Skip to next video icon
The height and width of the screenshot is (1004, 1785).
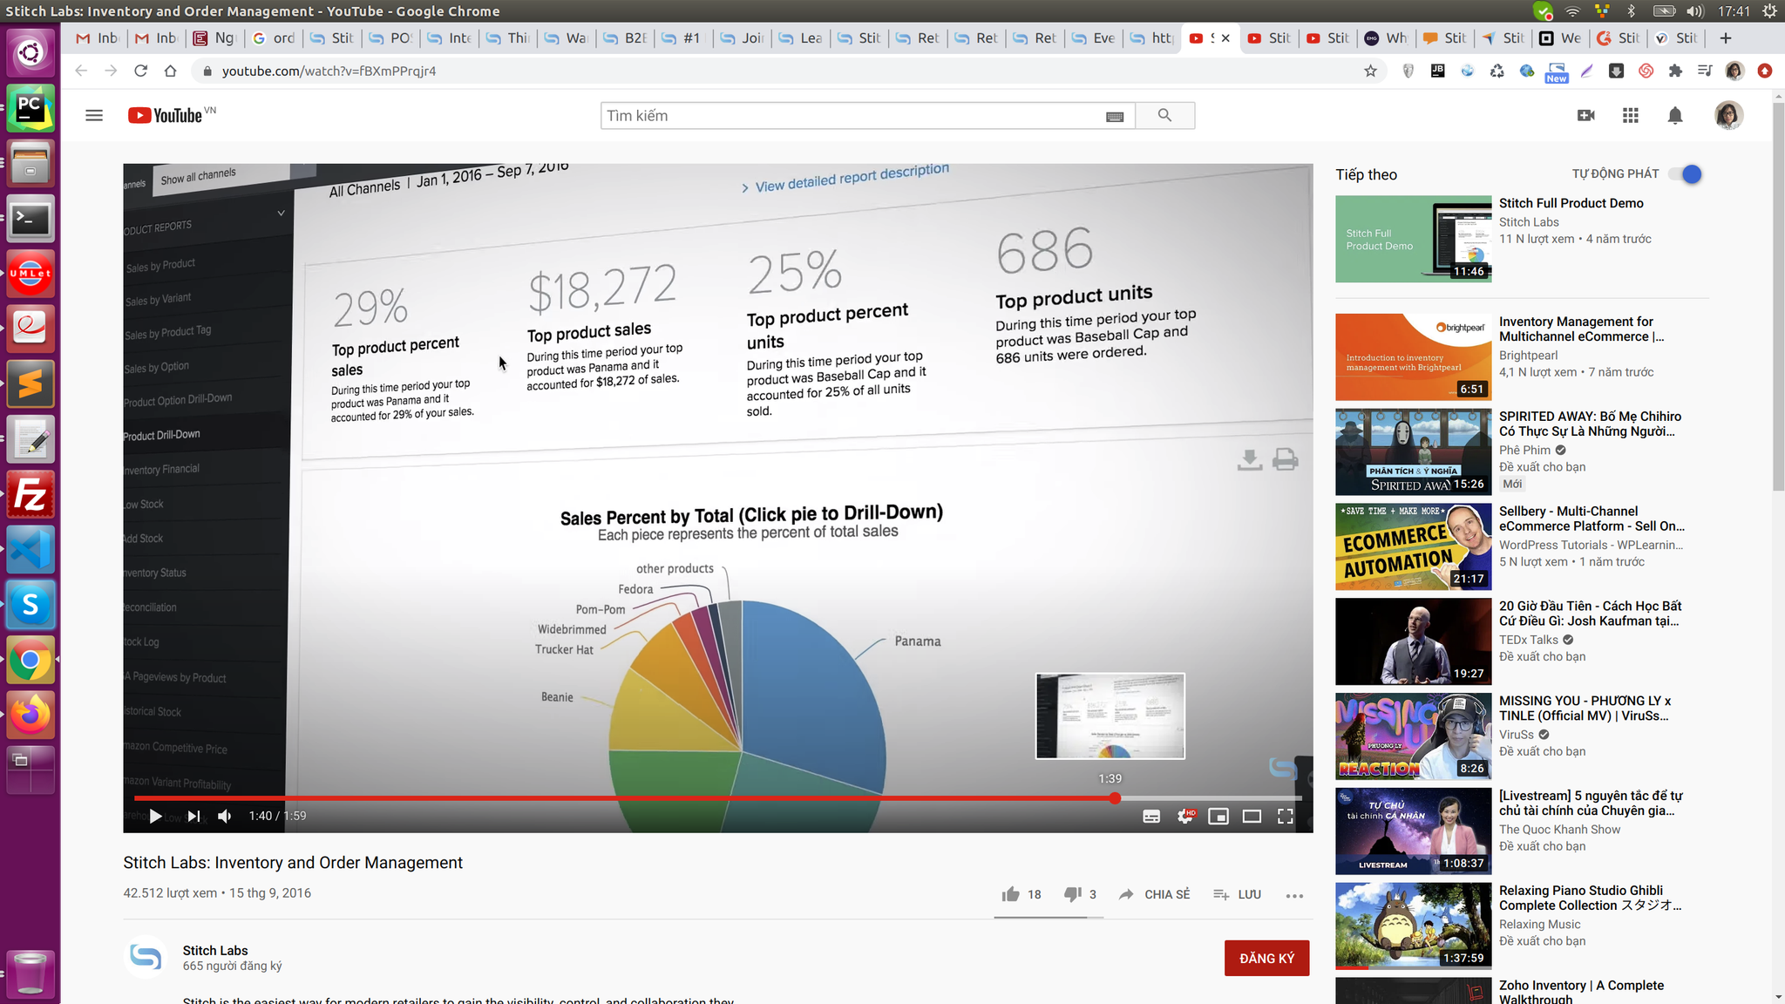193,816
